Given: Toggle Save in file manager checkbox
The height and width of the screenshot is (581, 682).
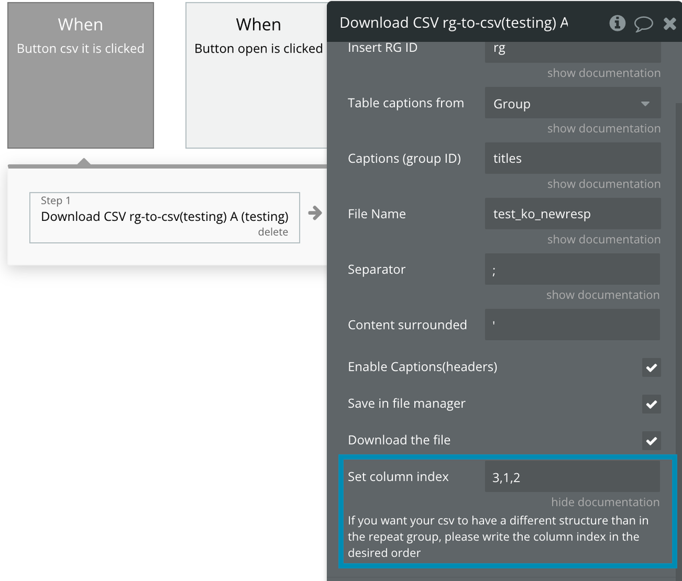Looking at the screenshot, I should click(651, 404).
